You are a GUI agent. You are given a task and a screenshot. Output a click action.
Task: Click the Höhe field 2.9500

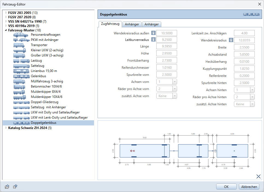click(167, 53)
